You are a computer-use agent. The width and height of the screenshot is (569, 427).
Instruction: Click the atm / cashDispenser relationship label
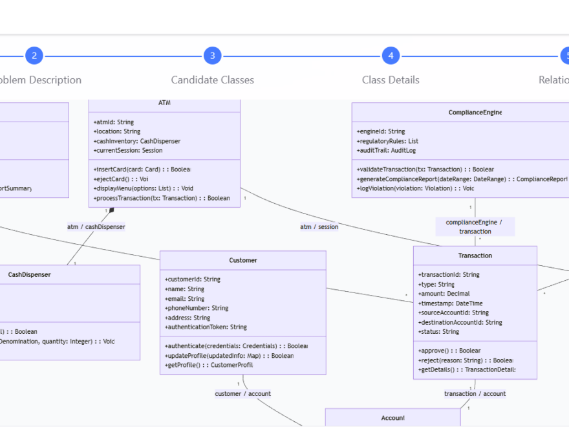pyautogui.click(x=96, y=226)
